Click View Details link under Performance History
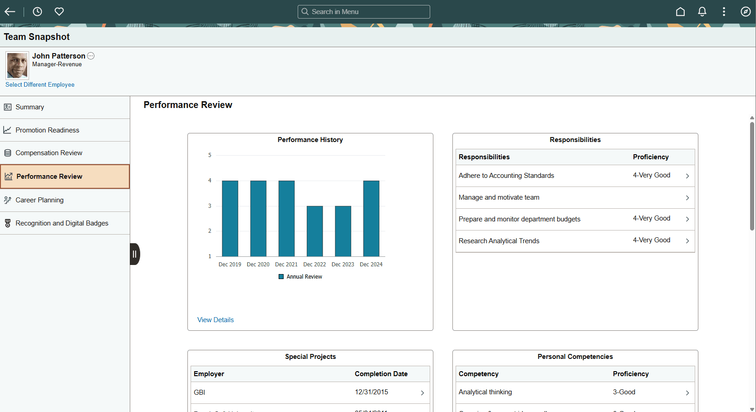This screenshot has width=756, height=412. pyautogui.click(x=216, y=320)
